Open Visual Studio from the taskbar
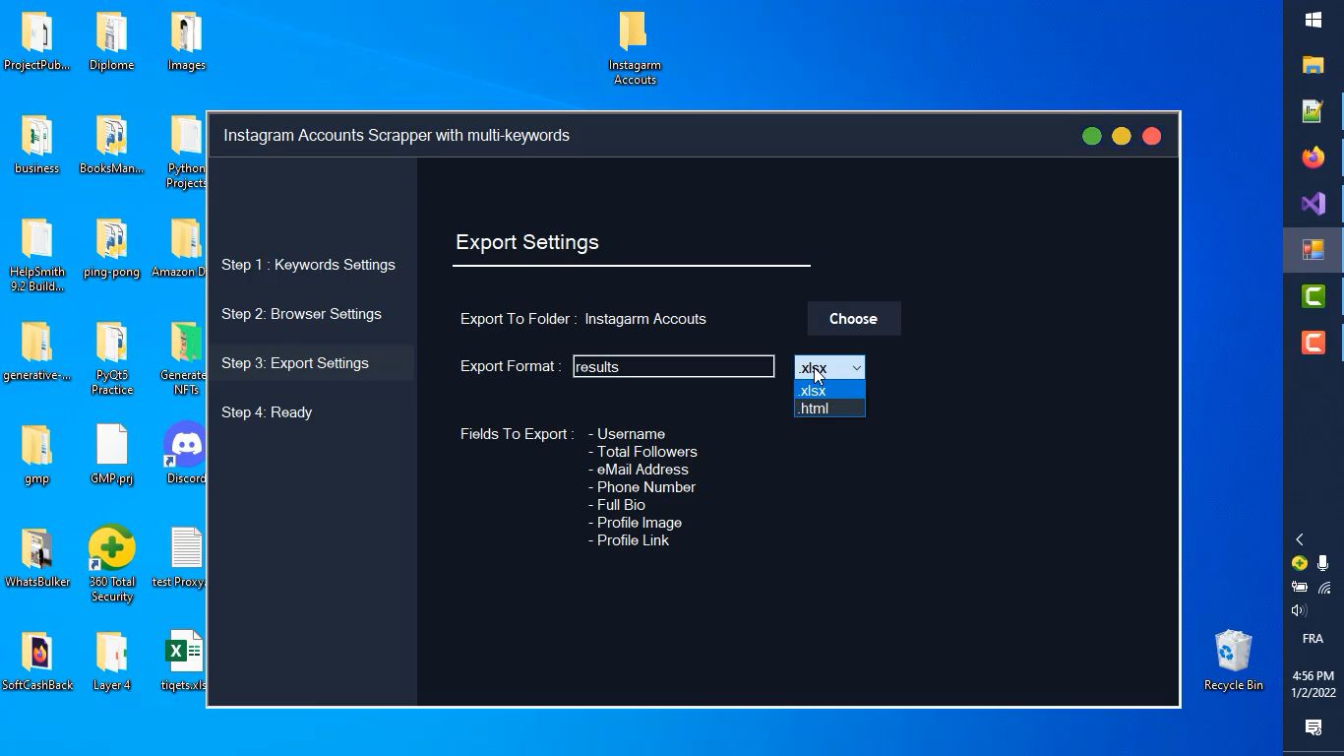Image resolution: width=1344 pixels, height=756 pixels. coord(1313,204)
